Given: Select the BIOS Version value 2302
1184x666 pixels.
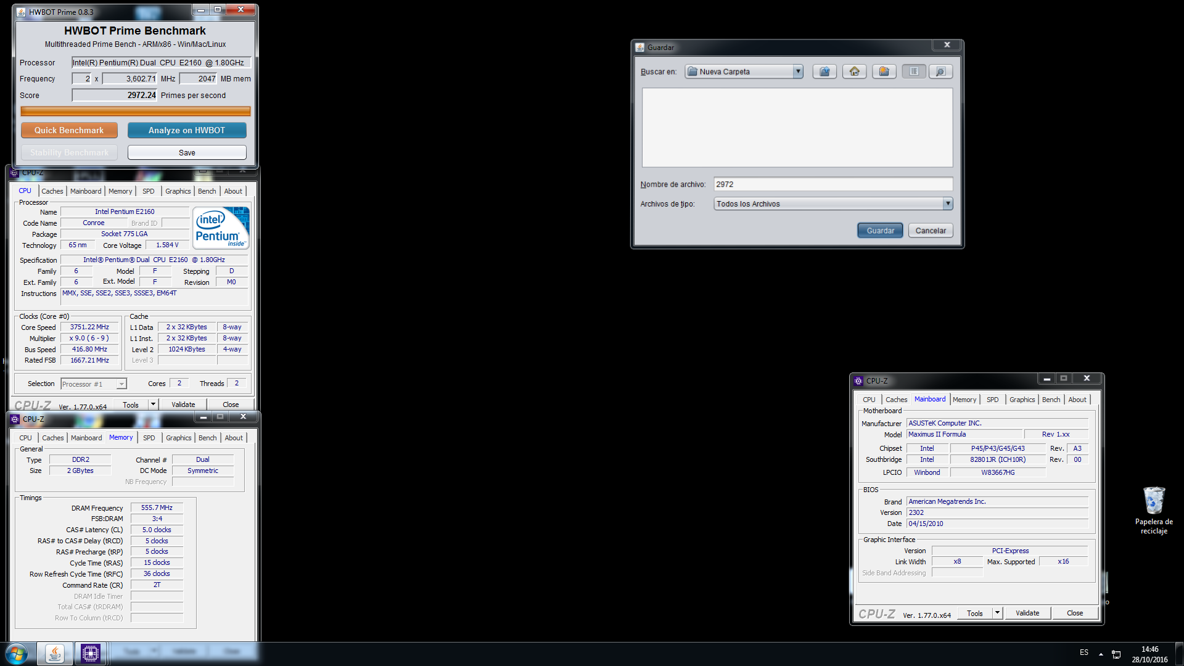Looking at the screenshot, I should (997, 512).
